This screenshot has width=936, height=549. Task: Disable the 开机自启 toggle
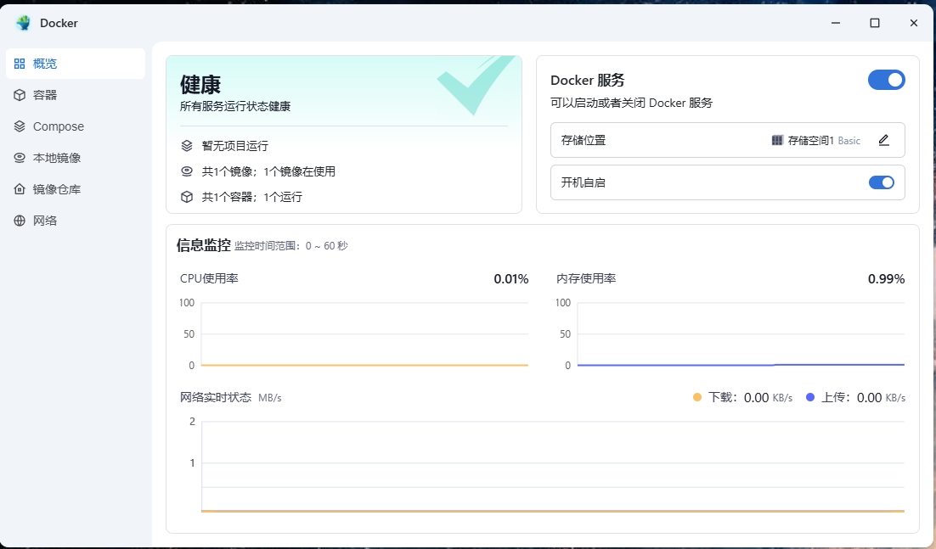coord(882,182)
